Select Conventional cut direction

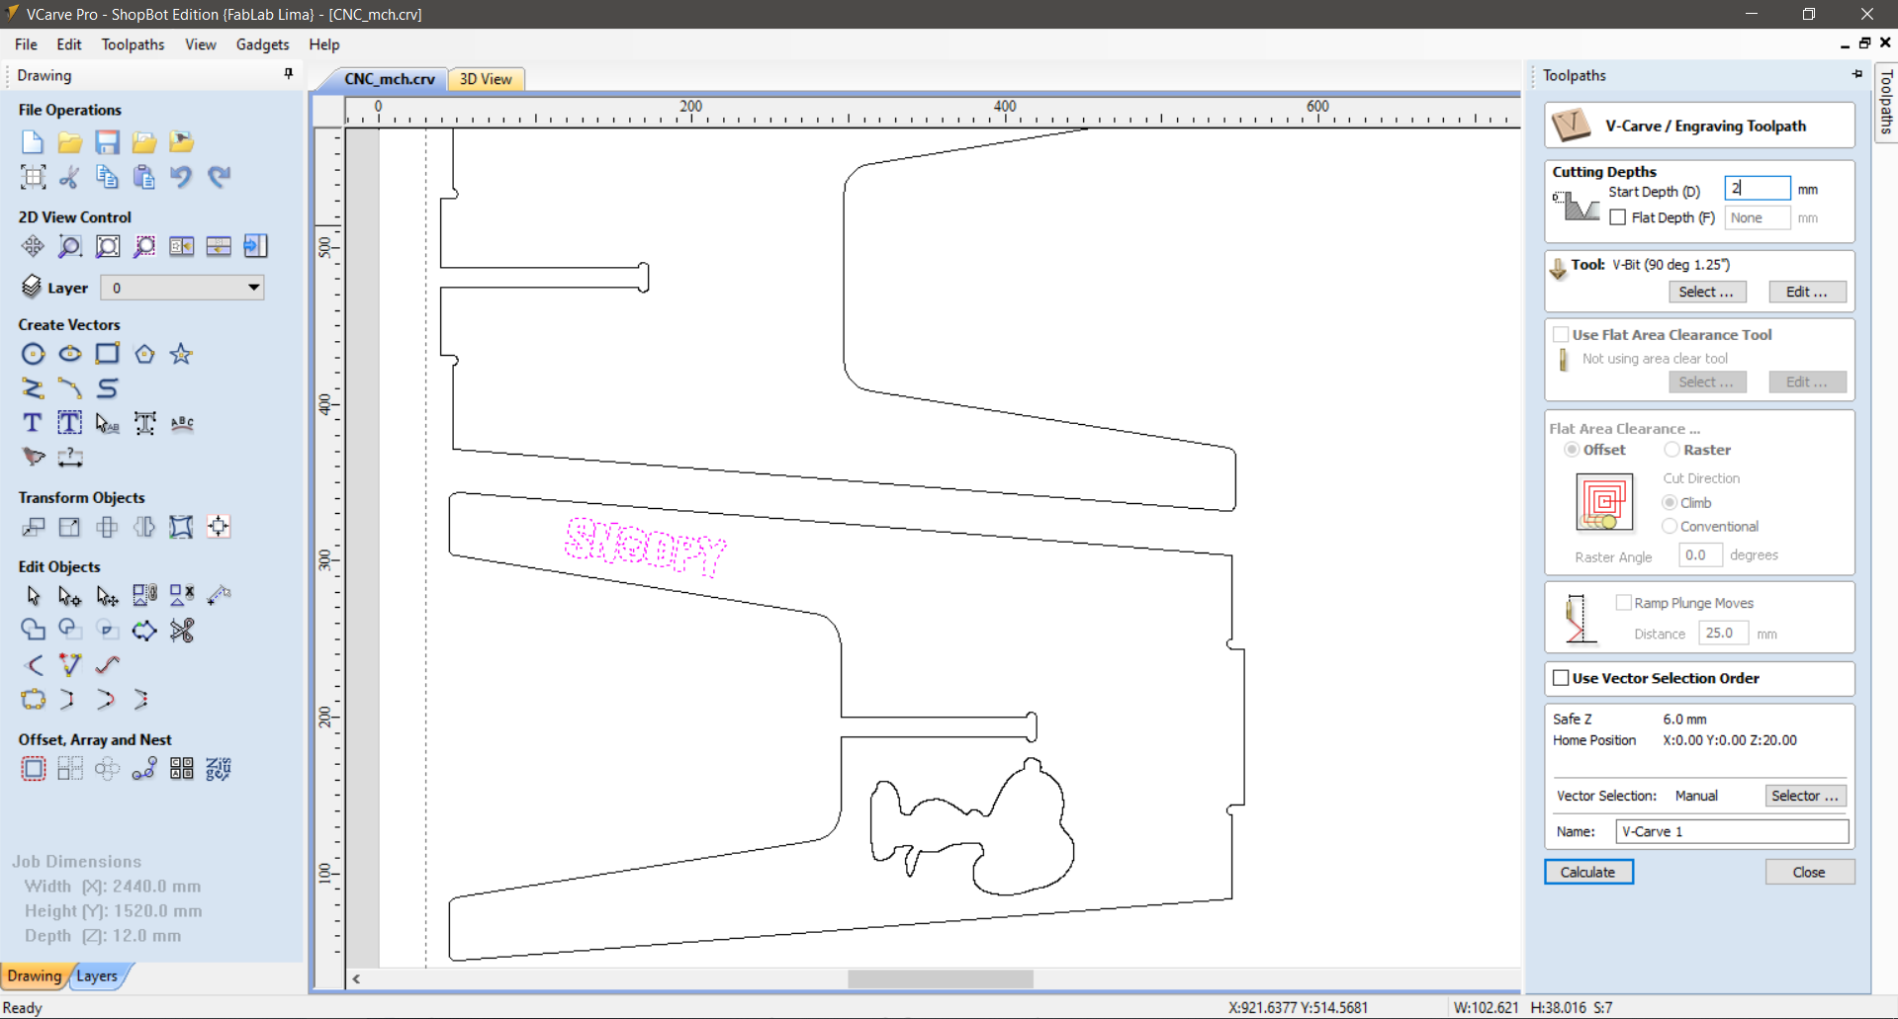tap(1670, 527)
